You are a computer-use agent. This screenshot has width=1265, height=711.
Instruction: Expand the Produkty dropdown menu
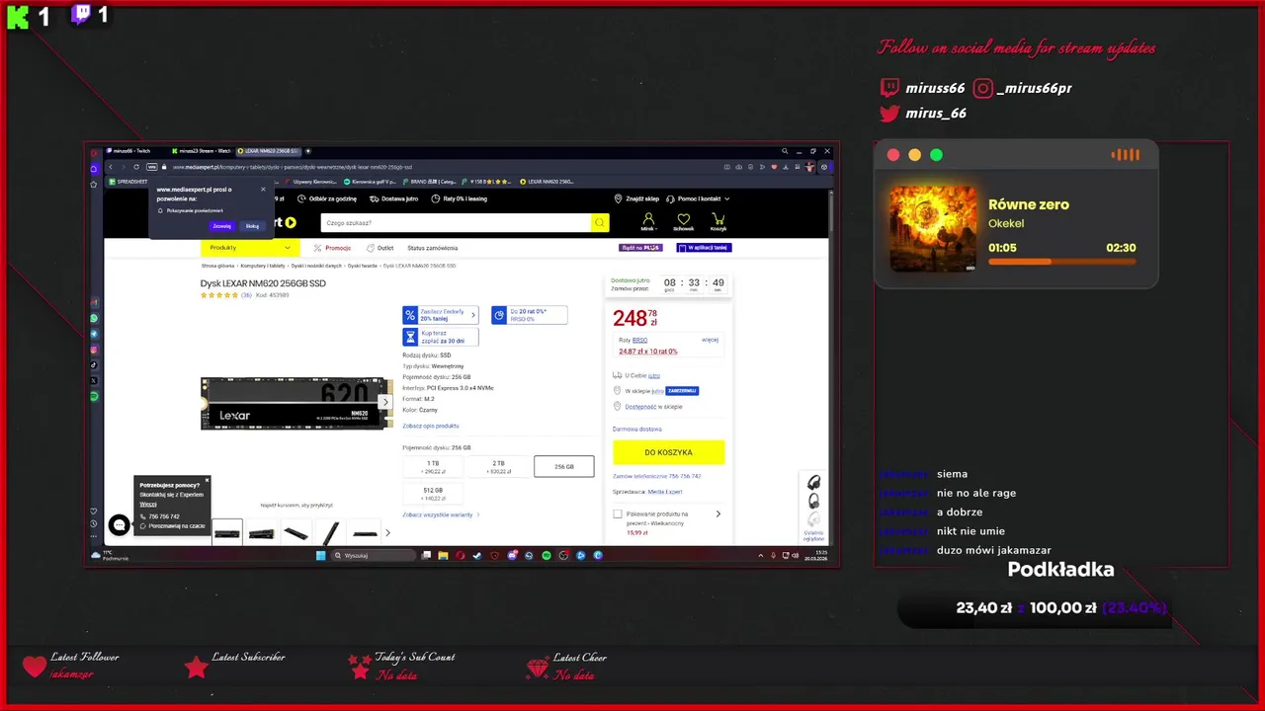(x=250, y=248)
